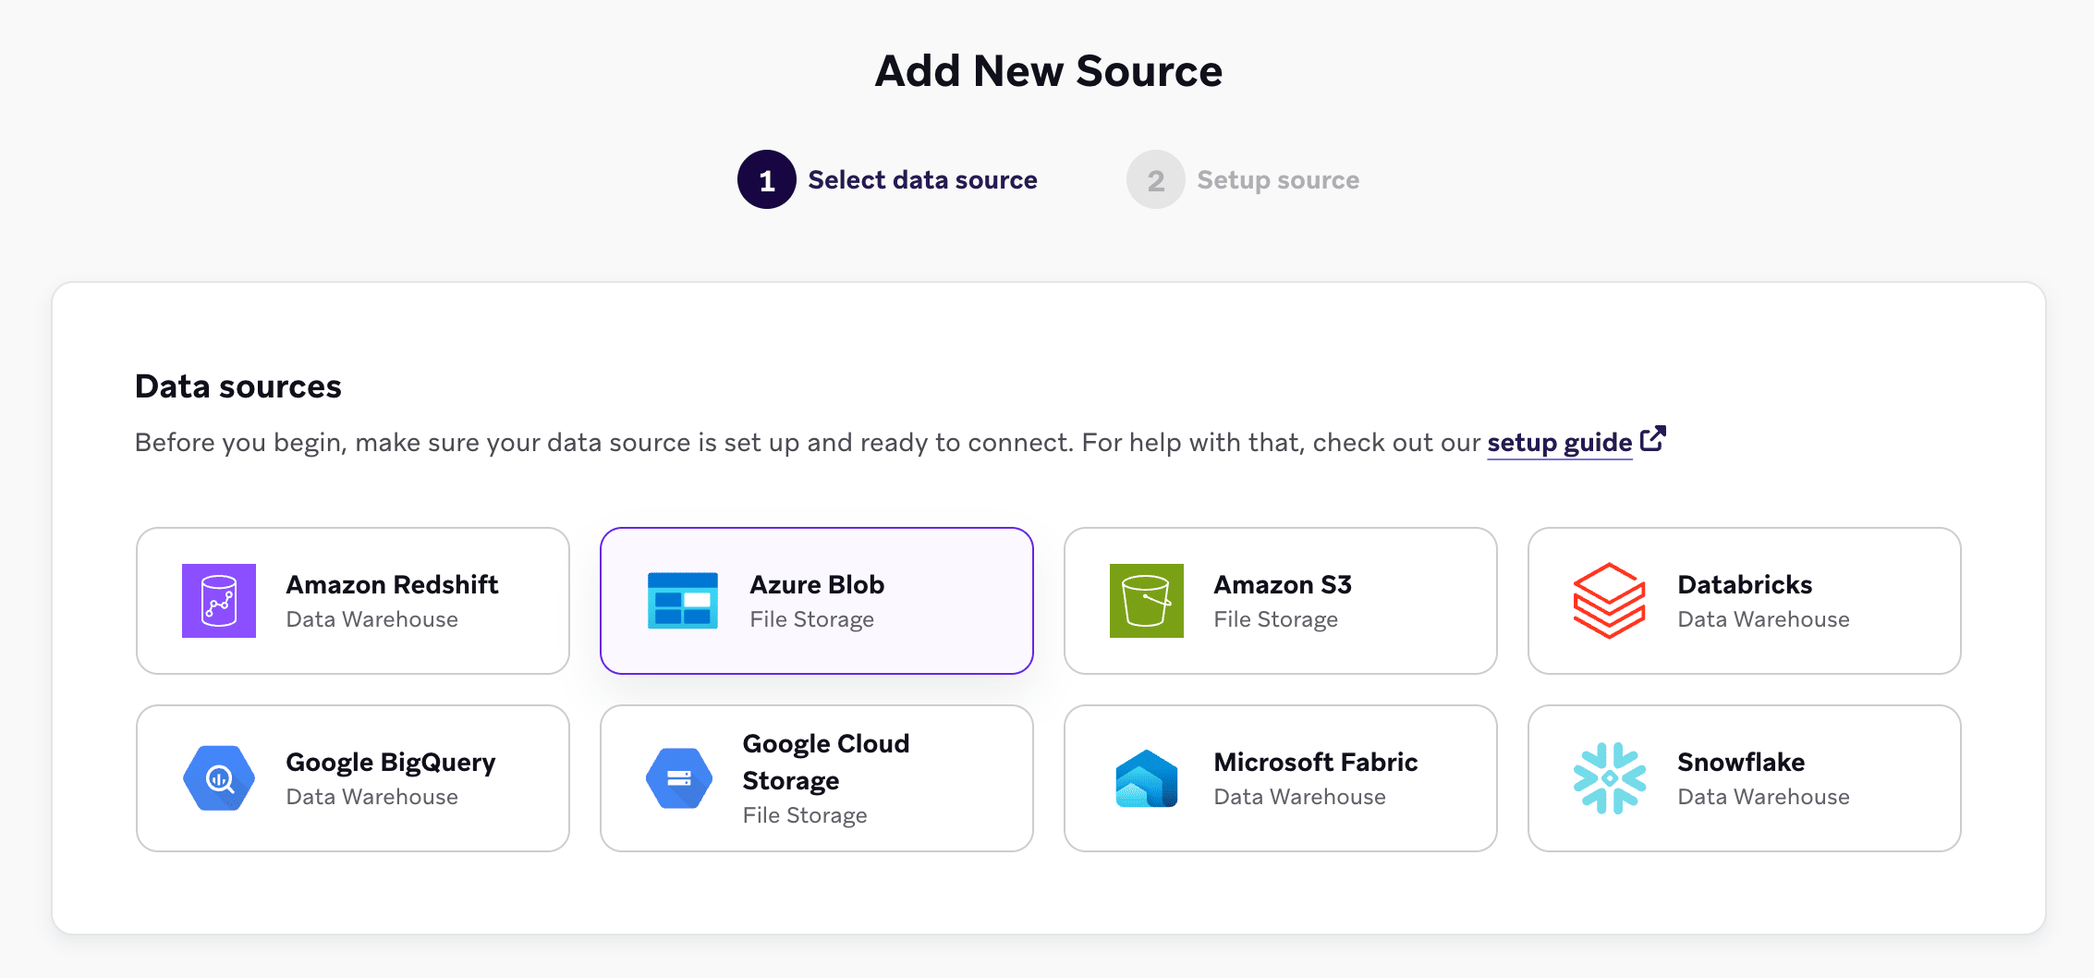This screenshot has width=2094, height=978.
Task: Click the Databricks red stacked-layers icon
Action: [x=1610, y=601]
